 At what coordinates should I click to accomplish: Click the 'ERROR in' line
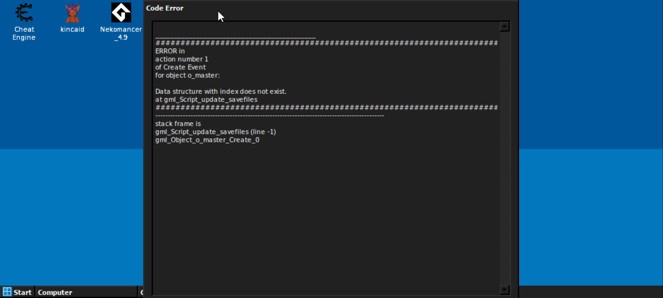tap(170, 51)
